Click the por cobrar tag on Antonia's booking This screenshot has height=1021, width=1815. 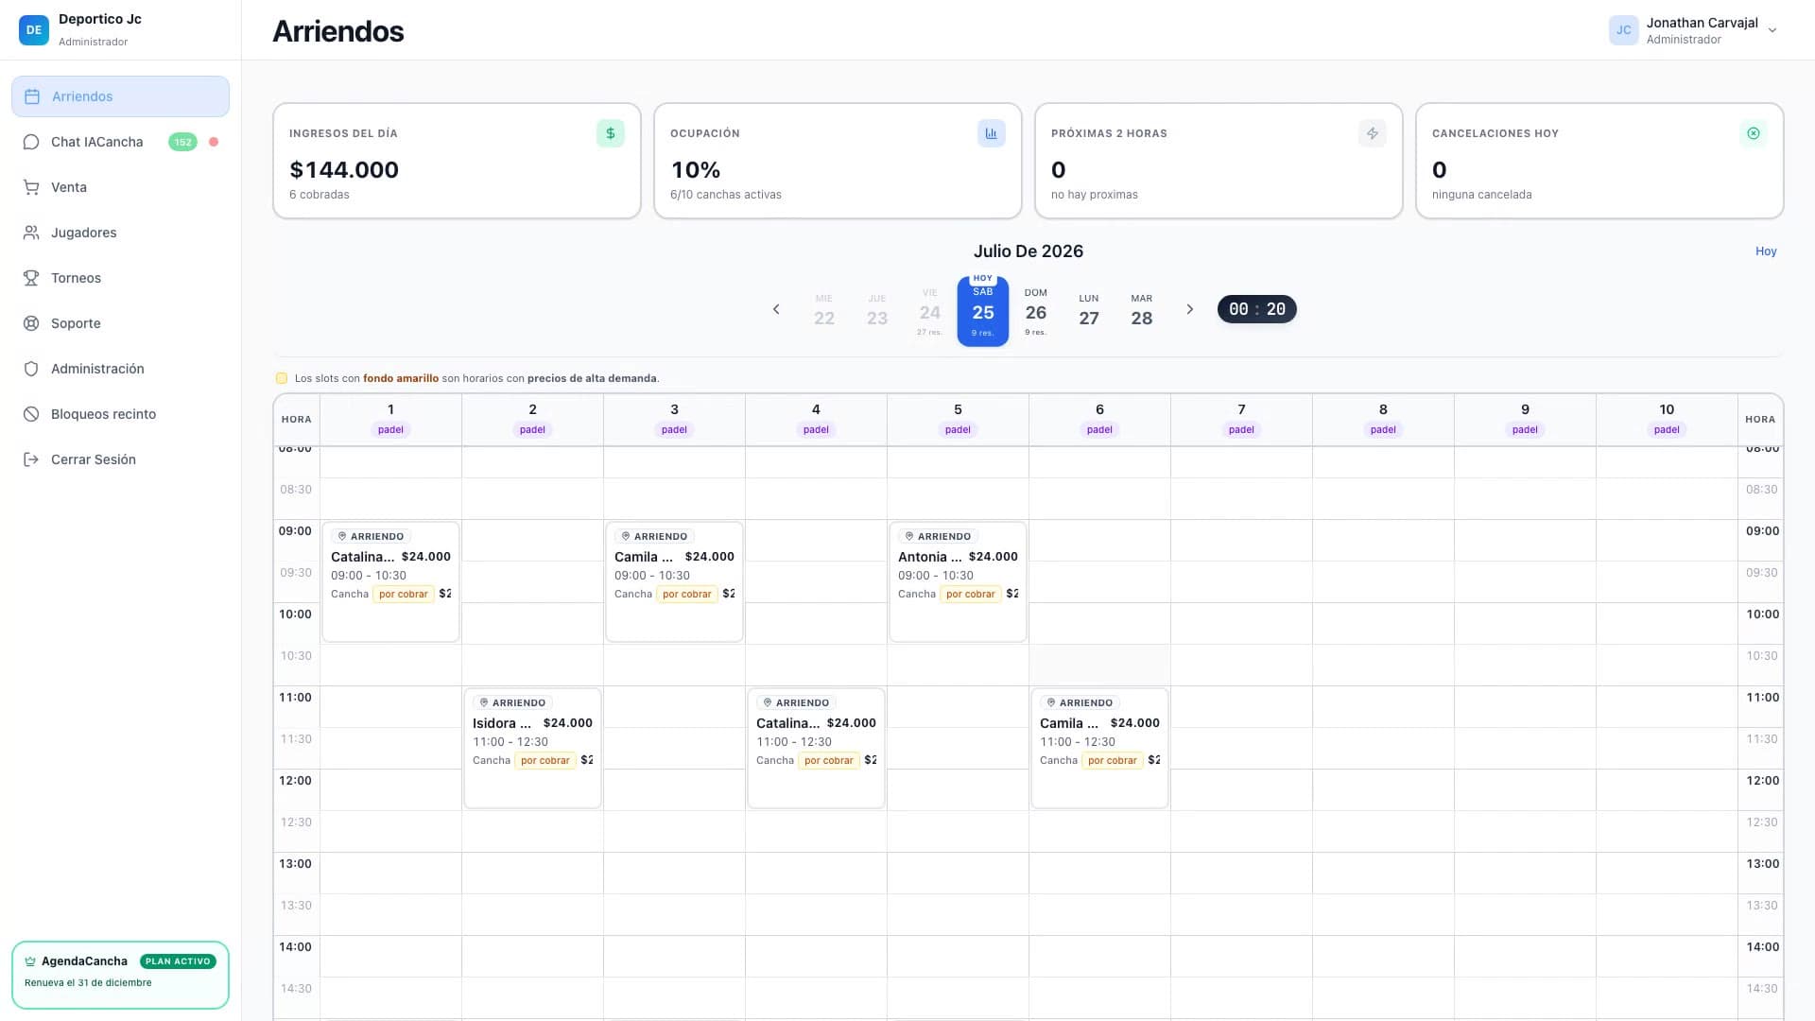tap(970, 594)
